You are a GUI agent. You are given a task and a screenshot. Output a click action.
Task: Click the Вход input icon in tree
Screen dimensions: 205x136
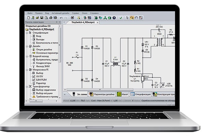tap(34, 36)
